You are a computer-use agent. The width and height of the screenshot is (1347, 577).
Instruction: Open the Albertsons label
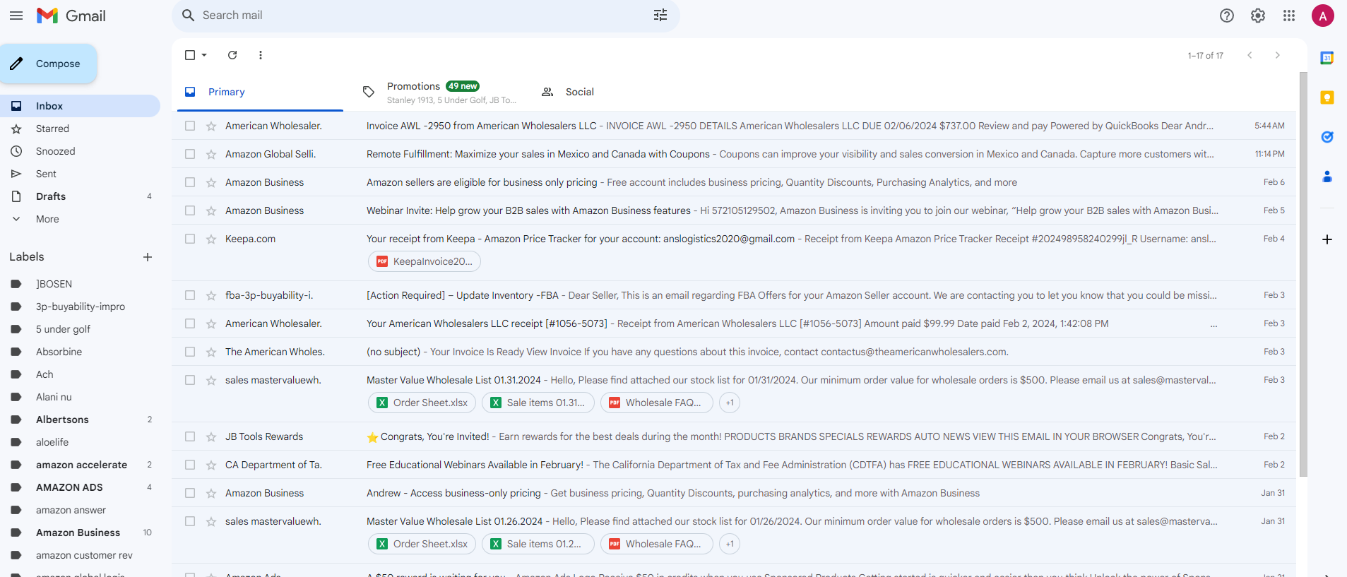click(x=80, y=420)
